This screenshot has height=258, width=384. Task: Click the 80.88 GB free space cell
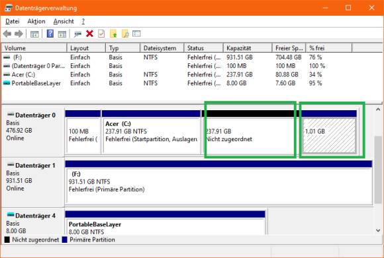tap(287, 75)
